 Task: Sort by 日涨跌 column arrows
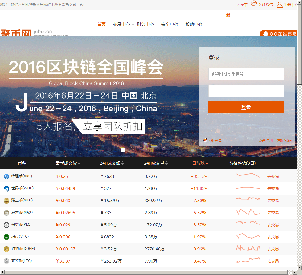pos(207,163)
